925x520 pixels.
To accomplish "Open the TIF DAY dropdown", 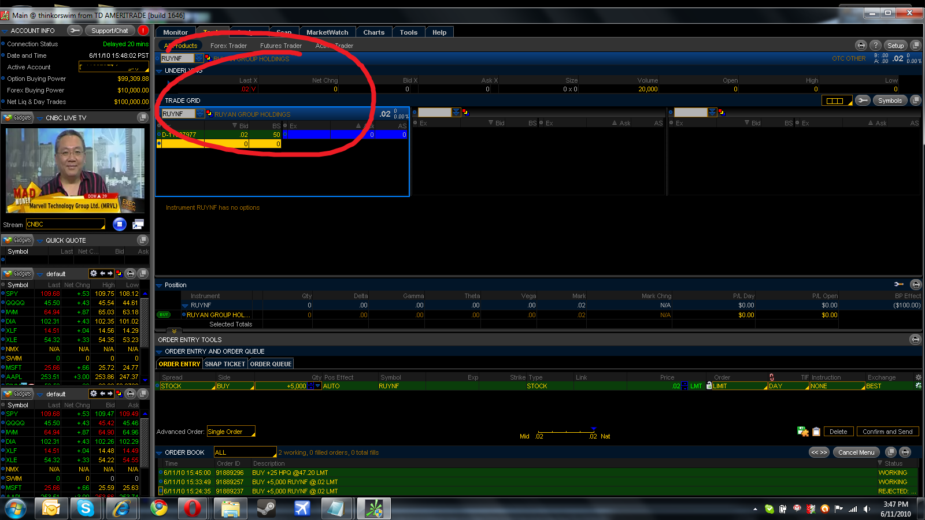I will pyautogui.click(x=789, y=386).
